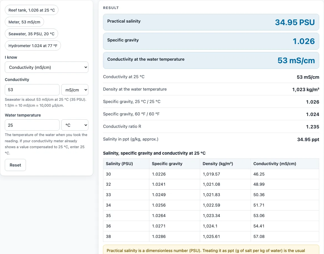The image size is (324, 254).
Task: Focus the Water temperature input field
Action: [x=32, y=125]
